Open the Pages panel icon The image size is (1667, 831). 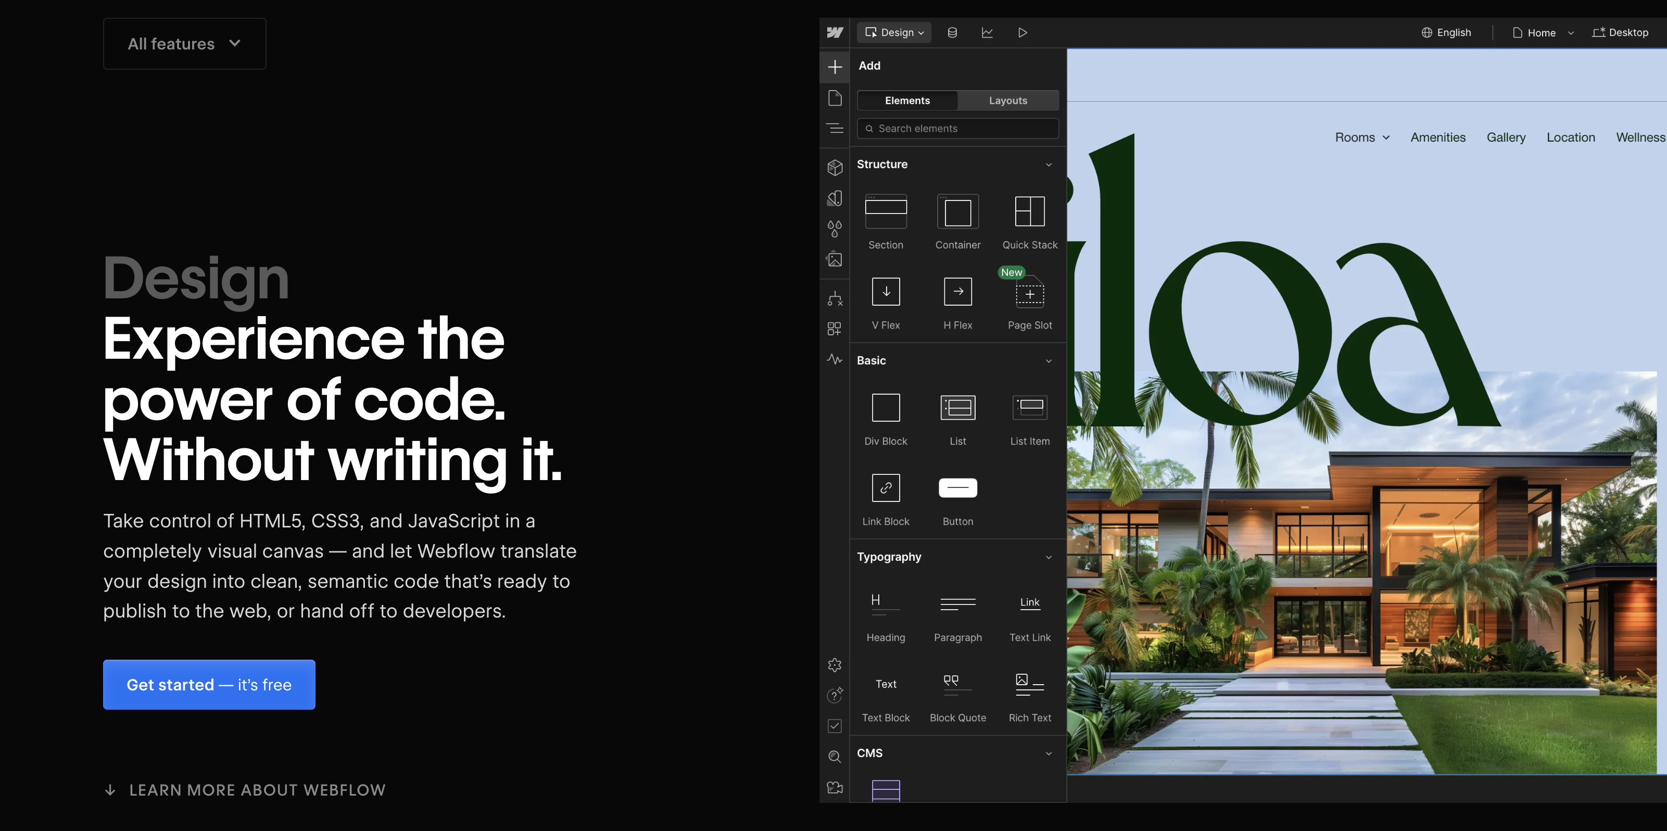pyautogui.click(x=835, y=98)
